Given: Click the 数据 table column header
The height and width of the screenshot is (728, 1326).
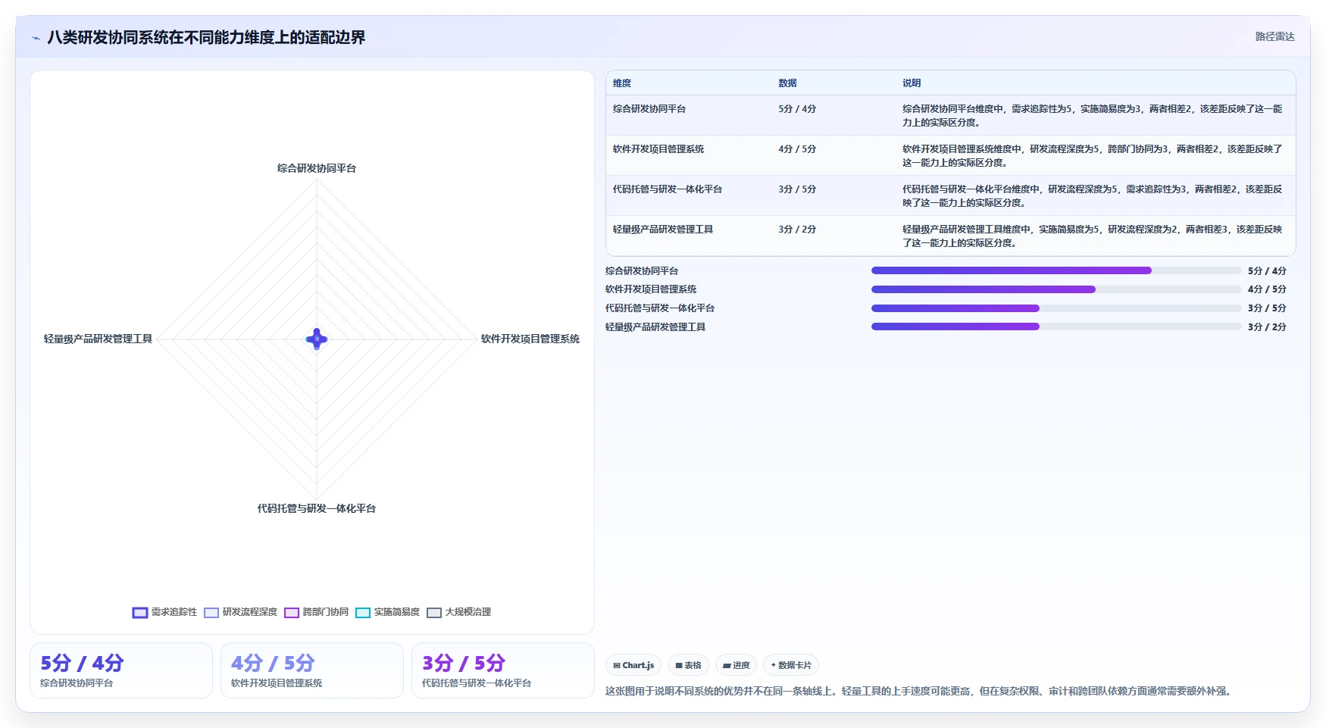Looking at the screenshot, I should click(787, 83).
